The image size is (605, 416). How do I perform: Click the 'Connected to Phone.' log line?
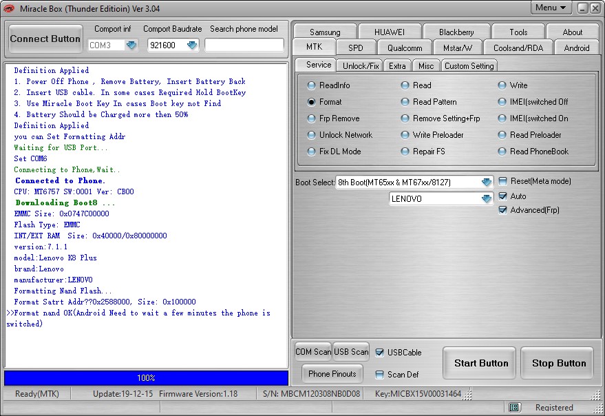[60, 180]
